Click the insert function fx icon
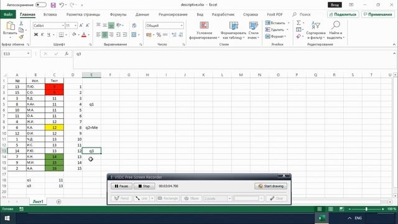Viewport: 398px width, 224px height. pos(67,54)
